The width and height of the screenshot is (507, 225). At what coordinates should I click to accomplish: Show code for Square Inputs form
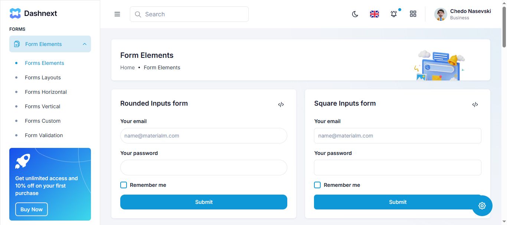coord(475,105)
